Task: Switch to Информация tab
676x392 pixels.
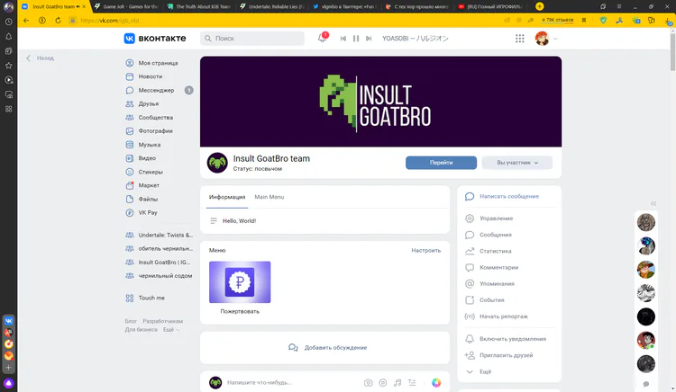Action: (227, 197)
